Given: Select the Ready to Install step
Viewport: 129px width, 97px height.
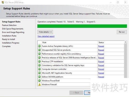Looking at the screenshot, I should coord(9,39).
